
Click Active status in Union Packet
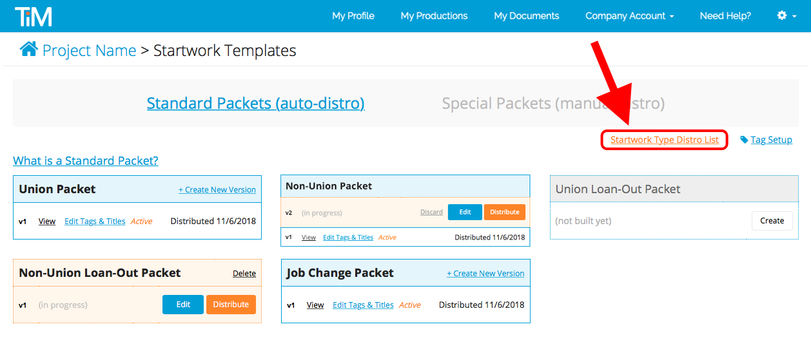point(141,221)
